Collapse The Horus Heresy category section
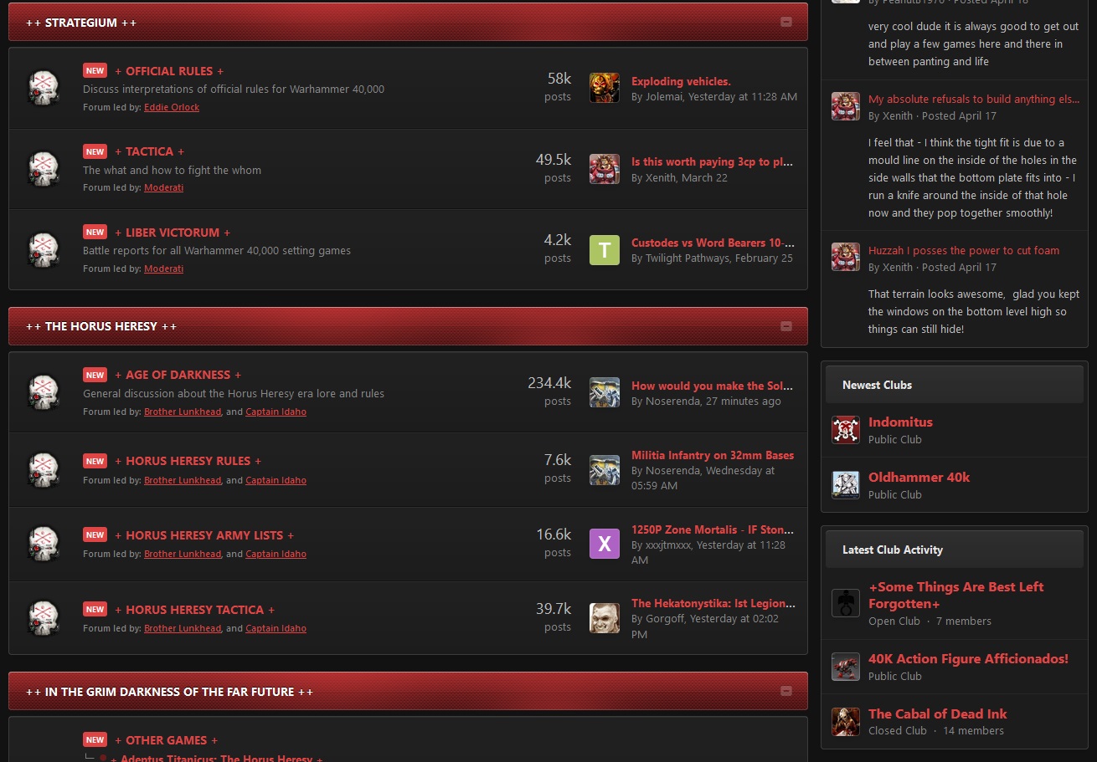The width and height of the screenshot is (1097, 762). [785, 326]
